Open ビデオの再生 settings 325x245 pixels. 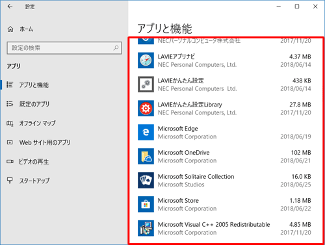tap(34, 162)
